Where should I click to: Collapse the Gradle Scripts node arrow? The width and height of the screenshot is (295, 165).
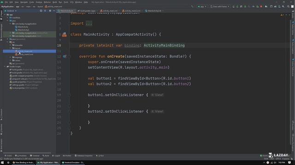click(5, 66)
